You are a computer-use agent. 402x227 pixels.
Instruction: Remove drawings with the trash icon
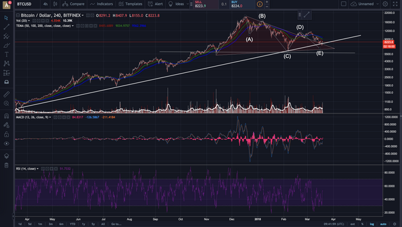coord(6,165)
